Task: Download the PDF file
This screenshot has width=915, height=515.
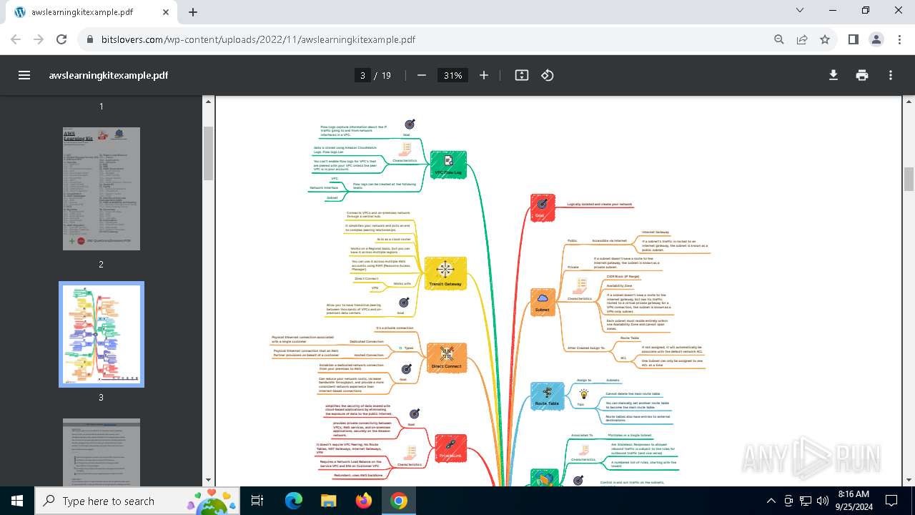Action: point(834,75)
